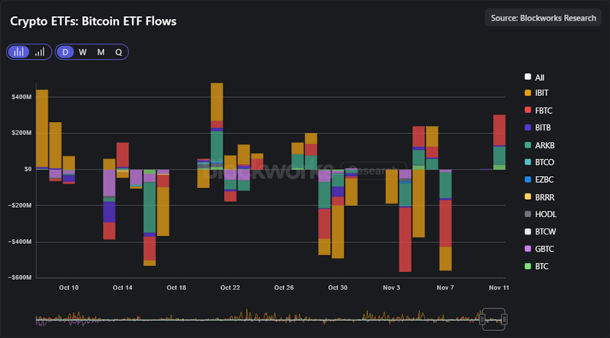The image size is (610, 338).
Task: Click the BITB legend color marker
Action: [x=528, y=127]
